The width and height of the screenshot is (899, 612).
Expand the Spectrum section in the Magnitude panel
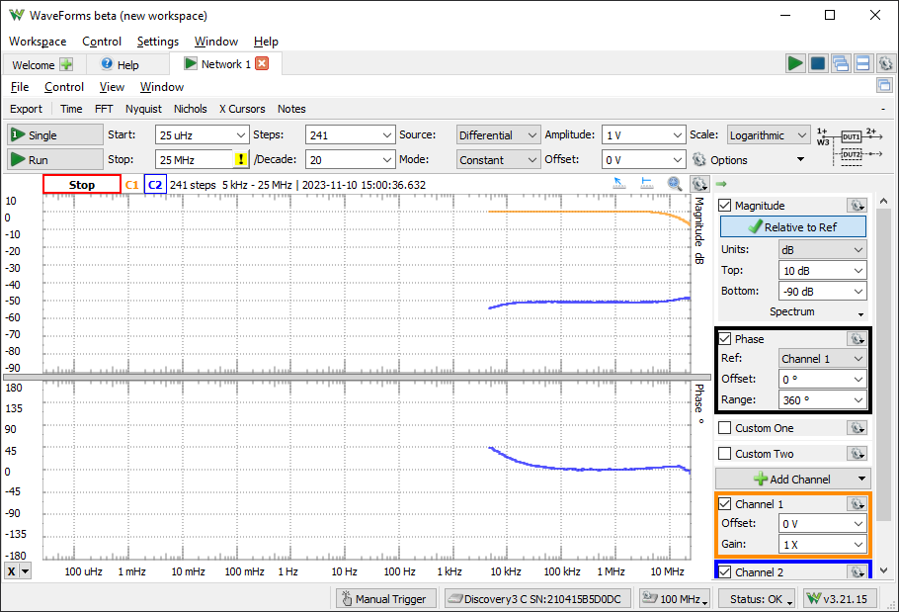click(792, 311)
